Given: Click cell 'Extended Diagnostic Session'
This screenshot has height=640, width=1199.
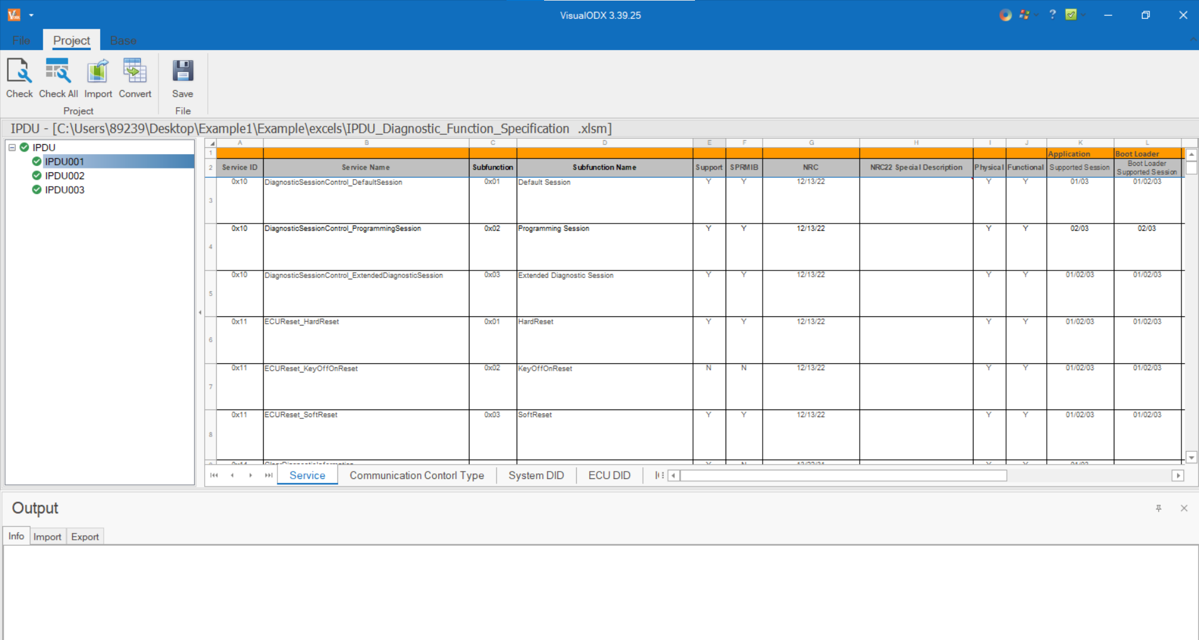Looking at the screenshot, I should (604, 293).
